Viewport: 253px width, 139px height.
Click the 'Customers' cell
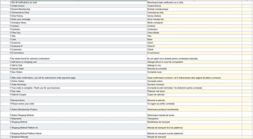(x=79, y=50)
